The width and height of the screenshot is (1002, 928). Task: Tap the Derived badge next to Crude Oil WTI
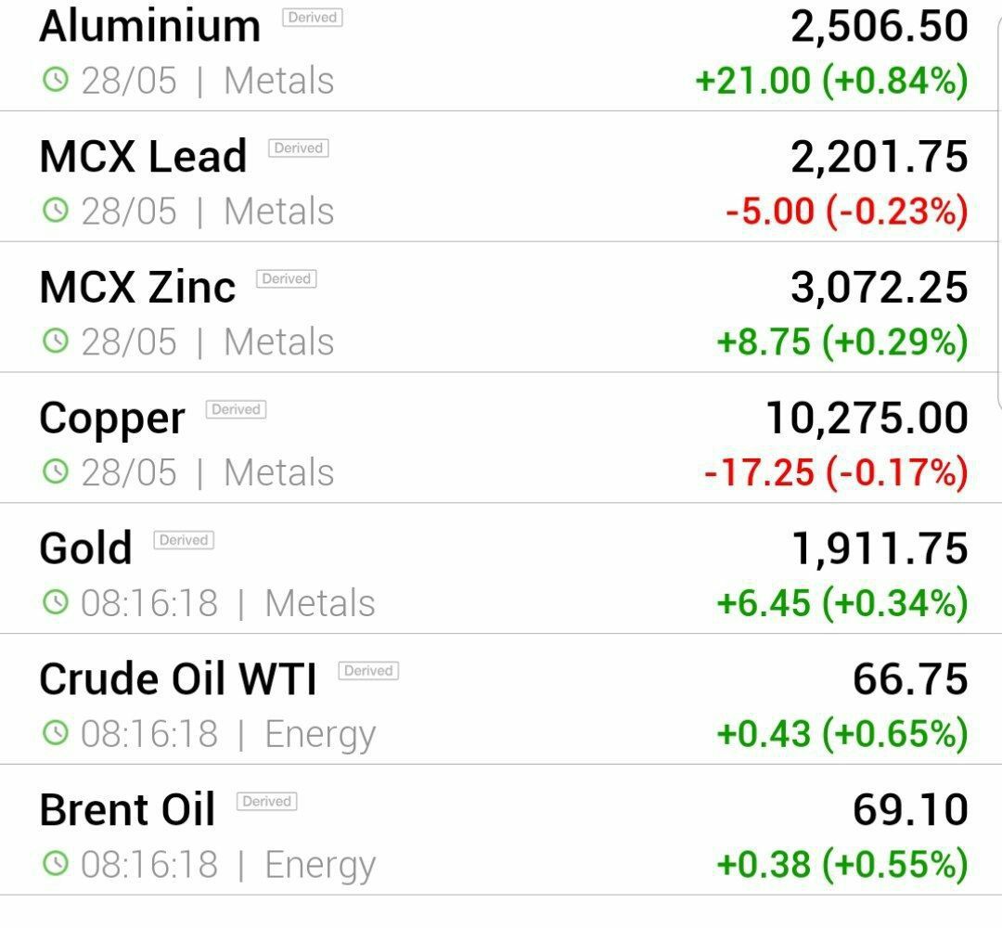click(x=368, y=670)
